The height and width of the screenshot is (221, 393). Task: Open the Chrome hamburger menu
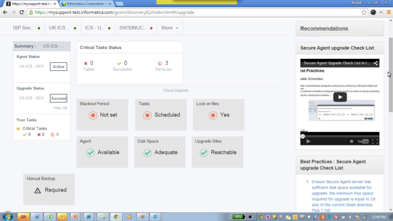(389, 12)
